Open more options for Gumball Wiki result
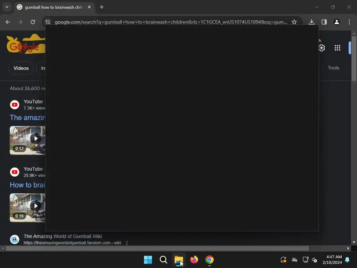The height and width of the screenshot is (268, 357). tap(127, 243)
